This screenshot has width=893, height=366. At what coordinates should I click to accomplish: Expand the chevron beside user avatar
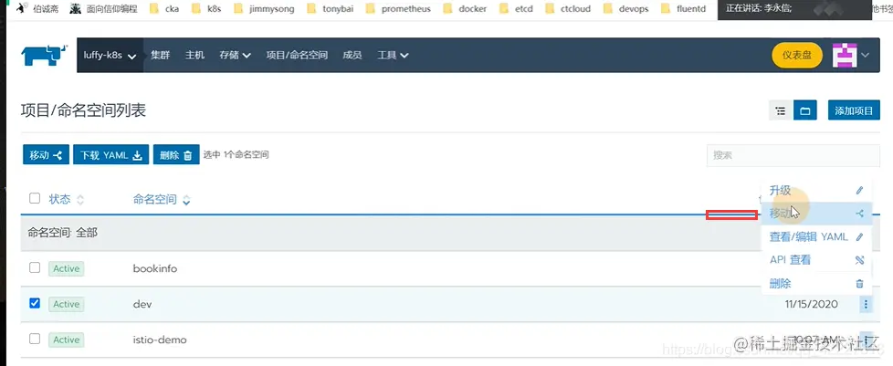coord(865,55)
